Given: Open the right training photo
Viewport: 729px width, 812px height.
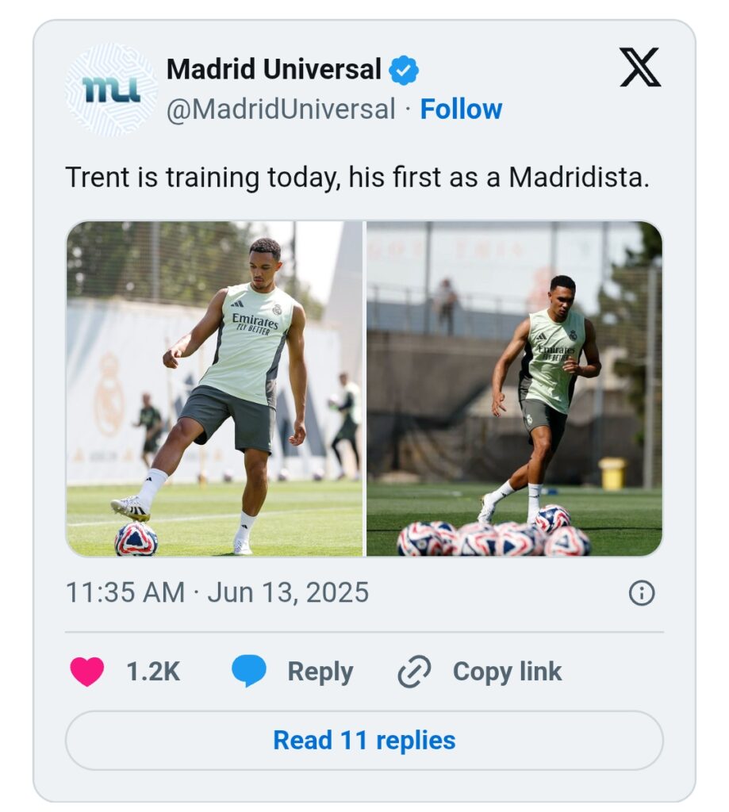Looking at the screenshot, I should tap(514, 389).
